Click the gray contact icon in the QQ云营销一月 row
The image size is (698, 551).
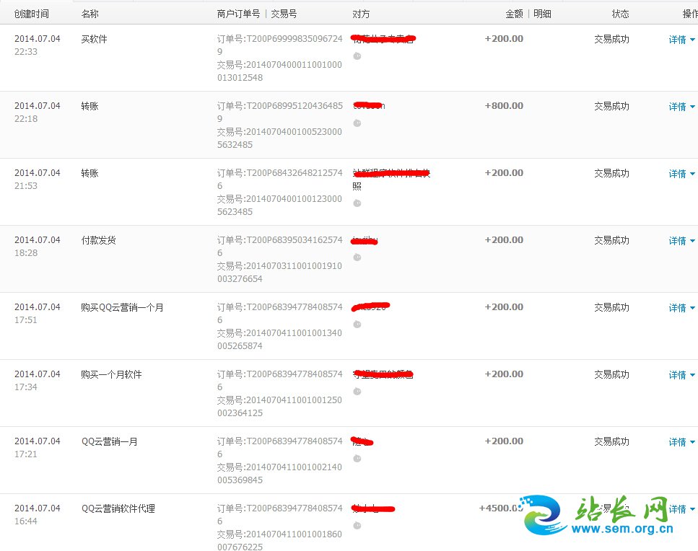[357, 459]
